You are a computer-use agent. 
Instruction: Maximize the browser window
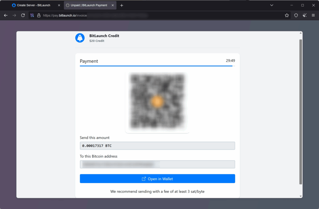(302, 5)
